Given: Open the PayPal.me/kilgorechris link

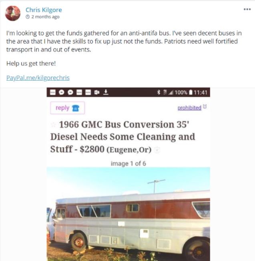Looking at the screenshot, I should point(38,78).
